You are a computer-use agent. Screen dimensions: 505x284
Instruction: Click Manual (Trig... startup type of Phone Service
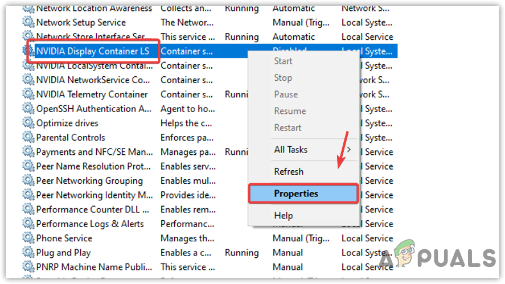tap(301, 238)
